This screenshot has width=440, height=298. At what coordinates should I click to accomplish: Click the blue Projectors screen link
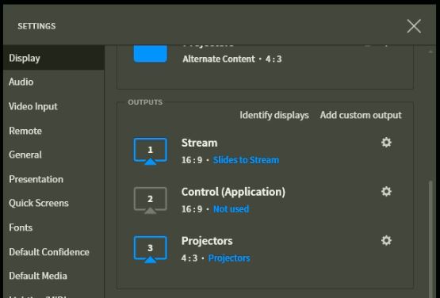click(229, 258)
